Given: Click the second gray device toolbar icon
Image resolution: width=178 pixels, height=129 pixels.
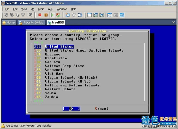Looking at the screenshot, I should pos(12,15).
